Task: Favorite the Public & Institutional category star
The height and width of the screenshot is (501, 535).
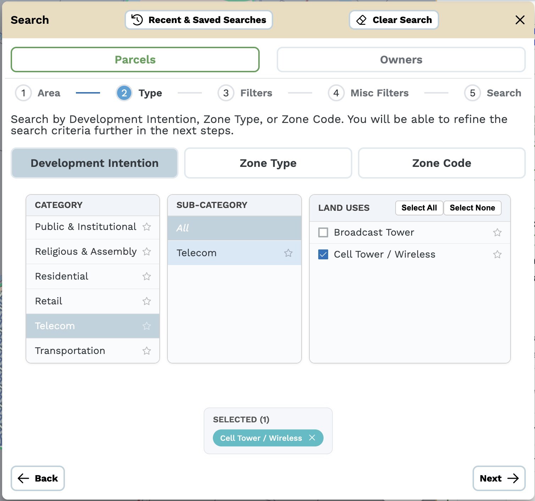Action: point(147,227)
